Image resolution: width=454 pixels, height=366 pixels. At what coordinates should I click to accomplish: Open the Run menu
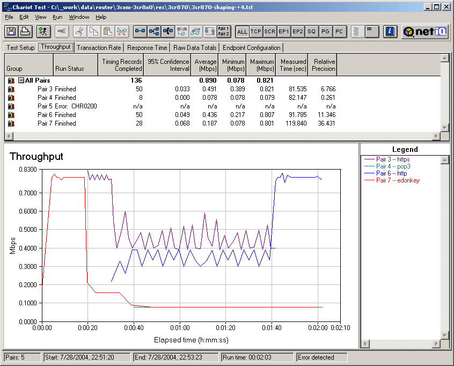(57, 17)
